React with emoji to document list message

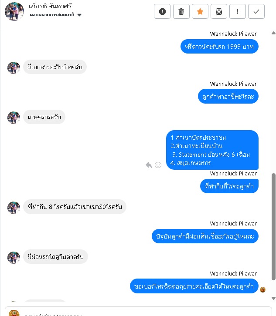[x=158, y=165]
